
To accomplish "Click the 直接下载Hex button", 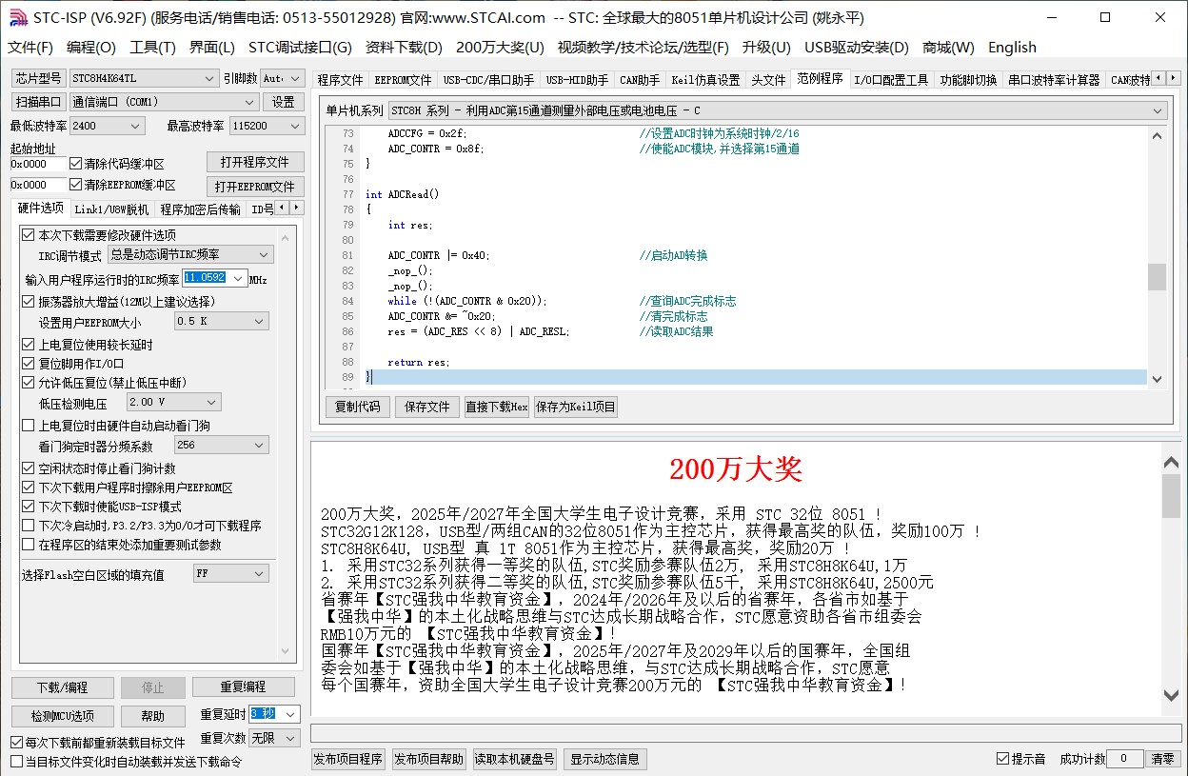I will (496, 408).
